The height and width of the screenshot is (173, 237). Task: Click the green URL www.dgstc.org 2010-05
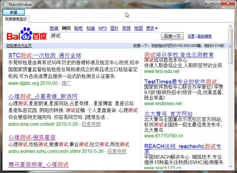(x=33, y=83)
